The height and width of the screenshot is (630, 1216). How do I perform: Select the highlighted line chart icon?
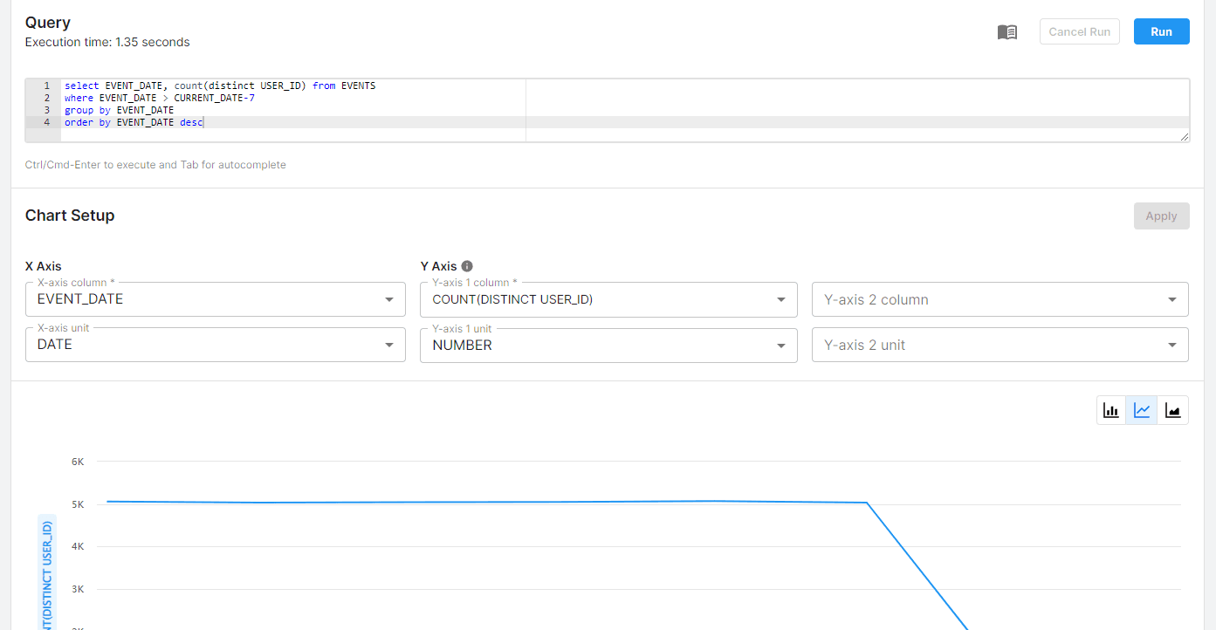[1141, 409]
